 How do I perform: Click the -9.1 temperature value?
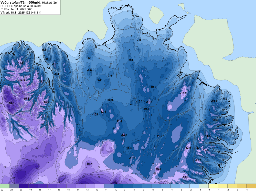click(131, 60)
